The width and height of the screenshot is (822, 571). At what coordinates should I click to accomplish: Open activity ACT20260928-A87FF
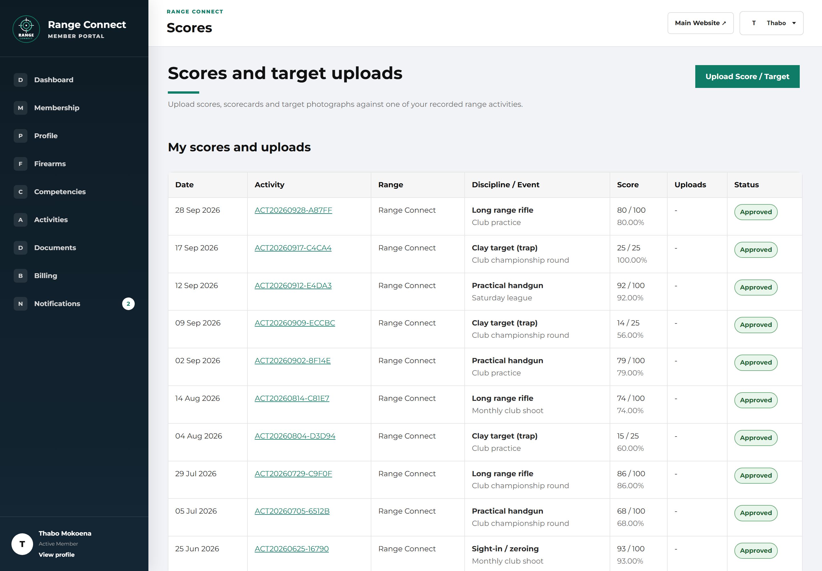click(x=293, y=210)
